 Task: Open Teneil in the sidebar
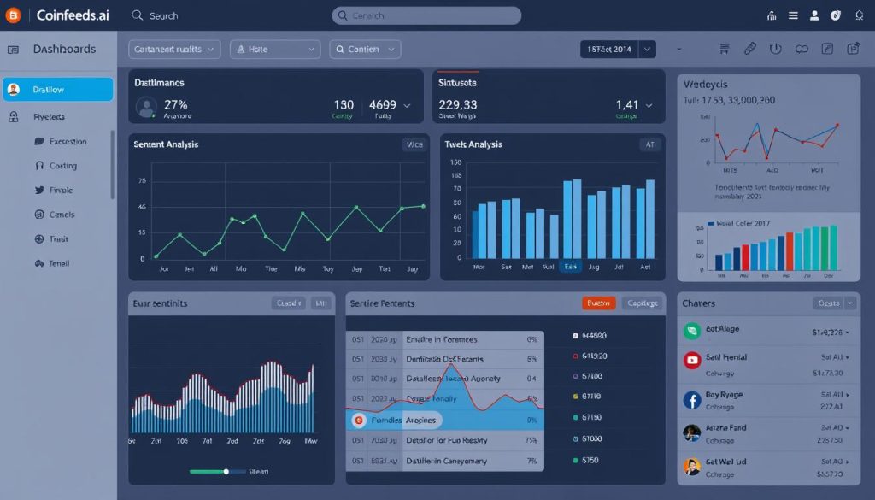pos(59,263)
